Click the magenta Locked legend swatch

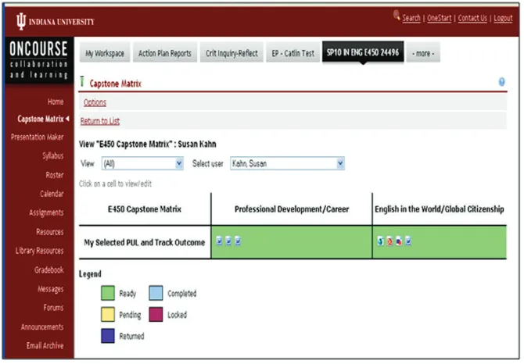pyautogui.click(x=156, y=315)
